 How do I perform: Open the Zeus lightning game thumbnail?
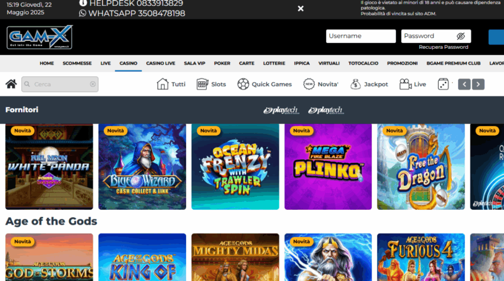pos(328,257)
